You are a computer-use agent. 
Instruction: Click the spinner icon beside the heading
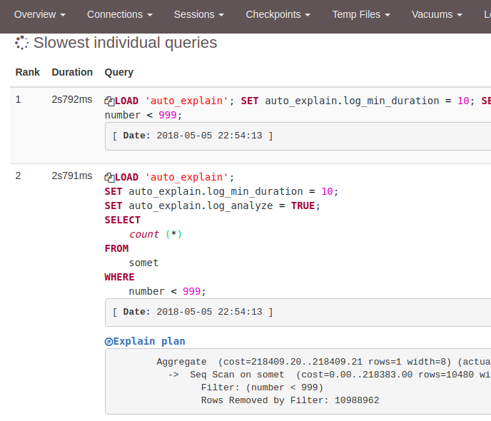coord(22,43)
